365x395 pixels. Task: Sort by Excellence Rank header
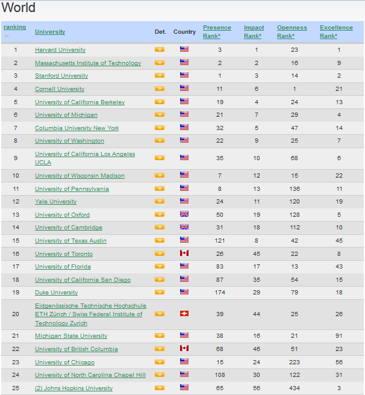pyautogui.click(x=336, y=32)
